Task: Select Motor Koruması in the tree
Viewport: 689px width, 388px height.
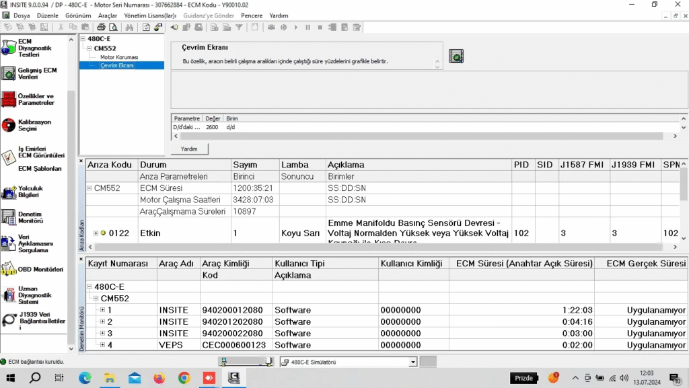Action: tap(118, 57)
